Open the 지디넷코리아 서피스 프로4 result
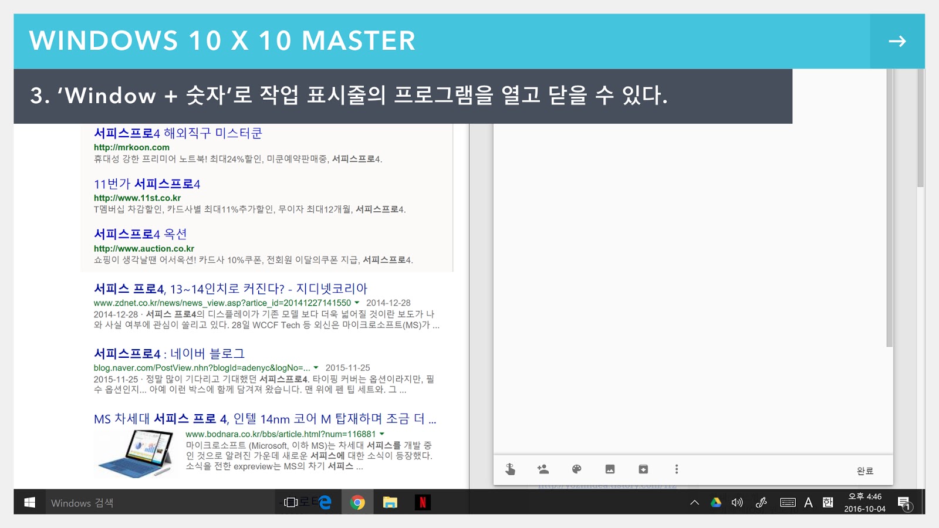Image resolution: width=939 pixels, height=528 pixels. [x=231, y=289]
